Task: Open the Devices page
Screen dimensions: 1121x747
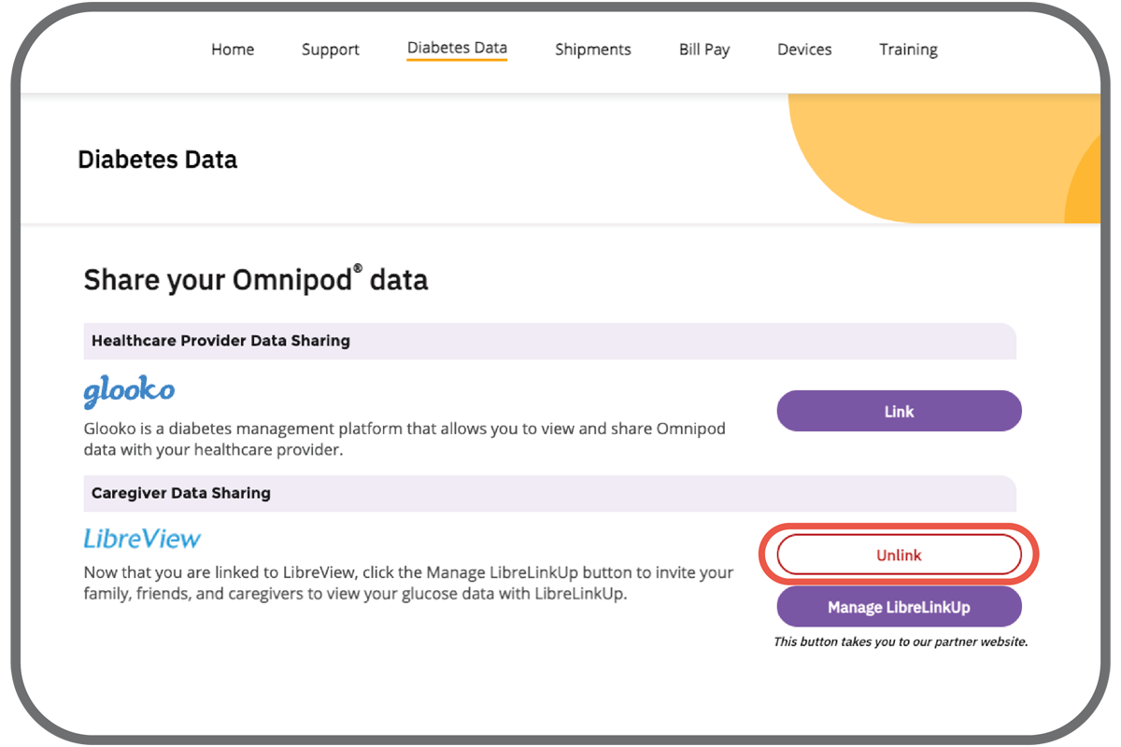Action: coord(804,49)
